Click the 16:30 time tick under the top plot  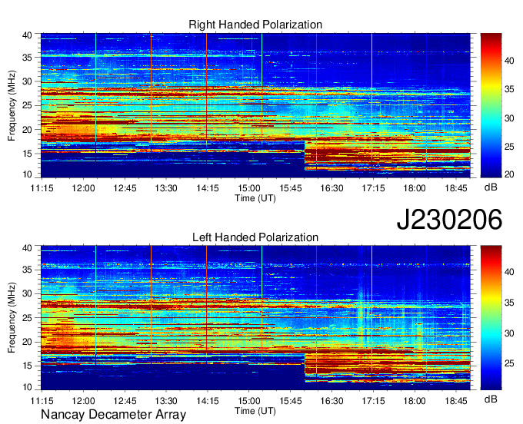point(332,188)
